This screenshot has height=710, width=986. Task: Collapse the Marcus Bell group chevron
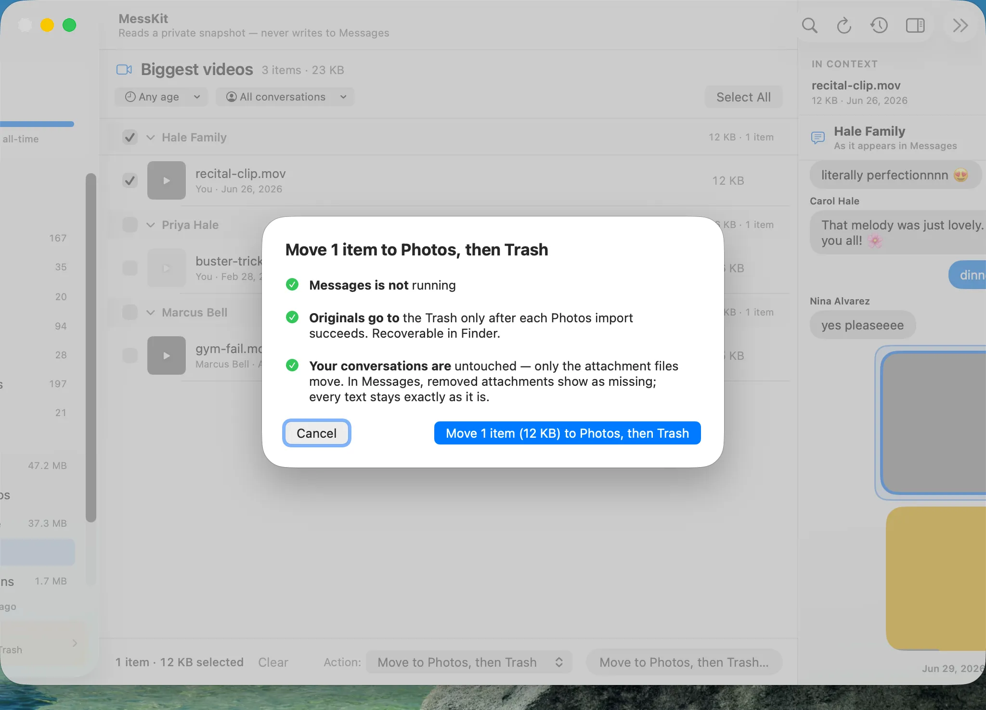coord(151,312)
